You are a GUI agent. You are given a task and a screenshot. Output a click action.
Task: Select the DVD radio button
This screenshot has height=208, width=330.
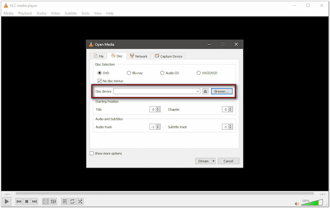(99, 73)
